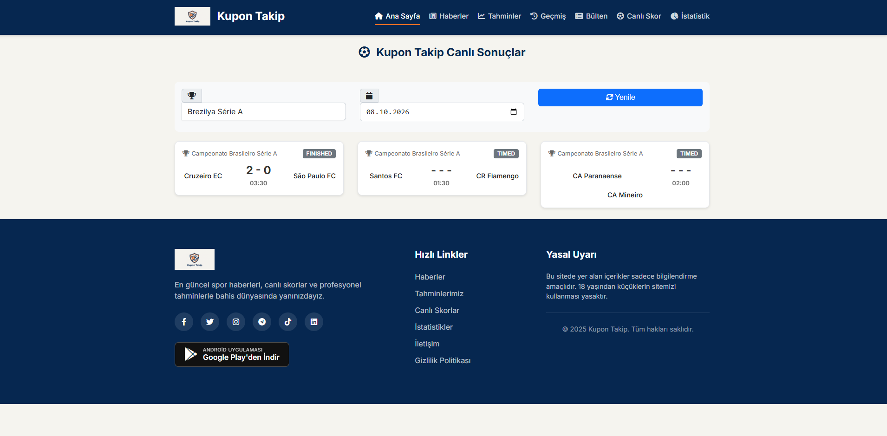Open the İstatistik menu item
Viewport: 887px width, 436px height.
690,16
